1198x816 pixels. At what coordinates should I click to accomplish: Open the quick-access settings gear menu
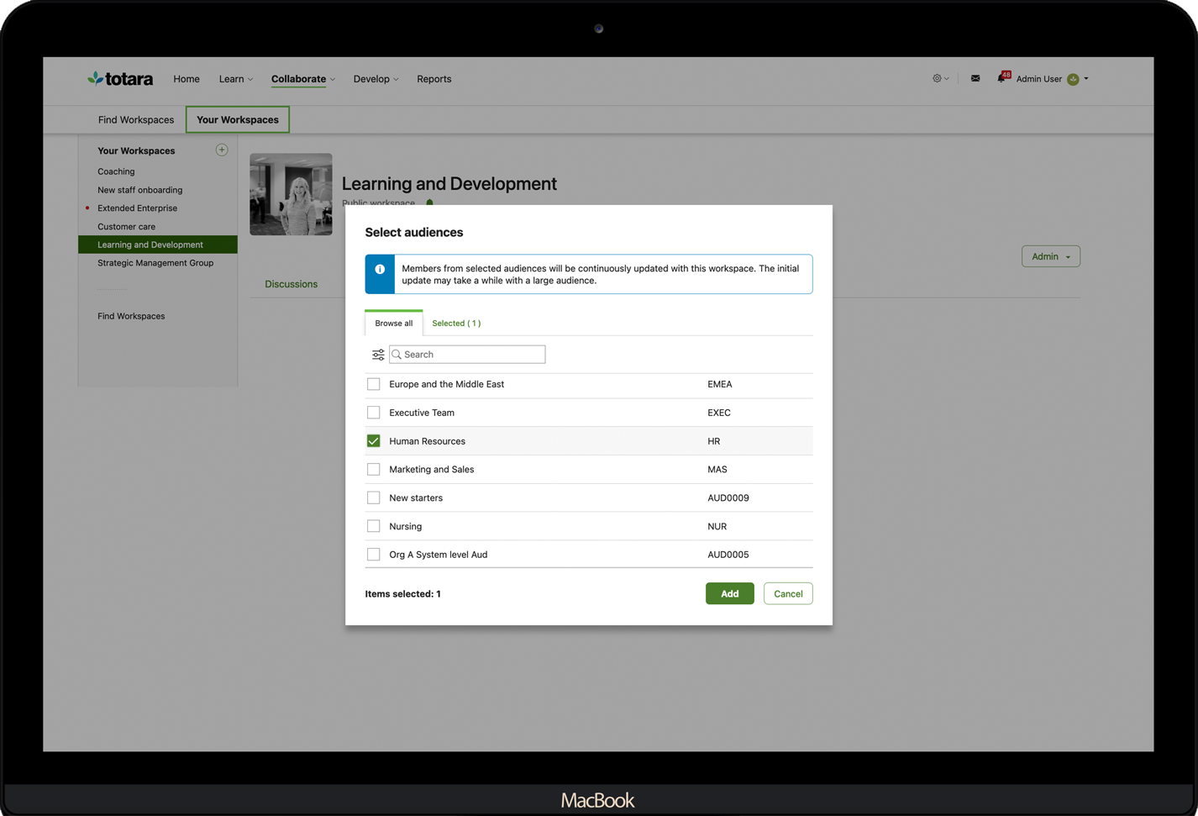pyautogui.click(x=938, y=78)
